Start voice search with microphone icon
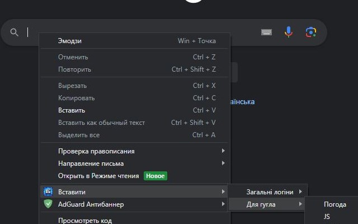This screenshot has width=358, height=224. [289, 32]
